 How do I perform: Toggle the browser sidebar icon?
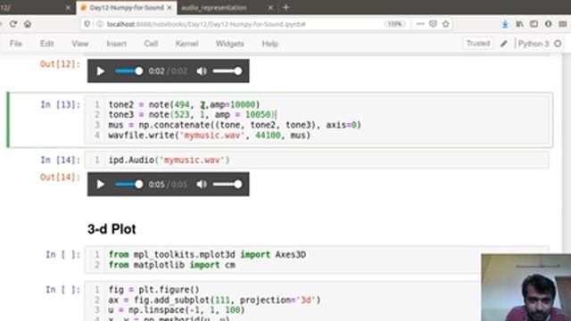534,24
